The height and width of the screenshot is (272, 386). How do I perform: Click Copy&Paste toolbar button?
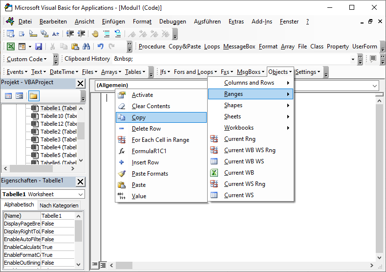click(185, 46)
